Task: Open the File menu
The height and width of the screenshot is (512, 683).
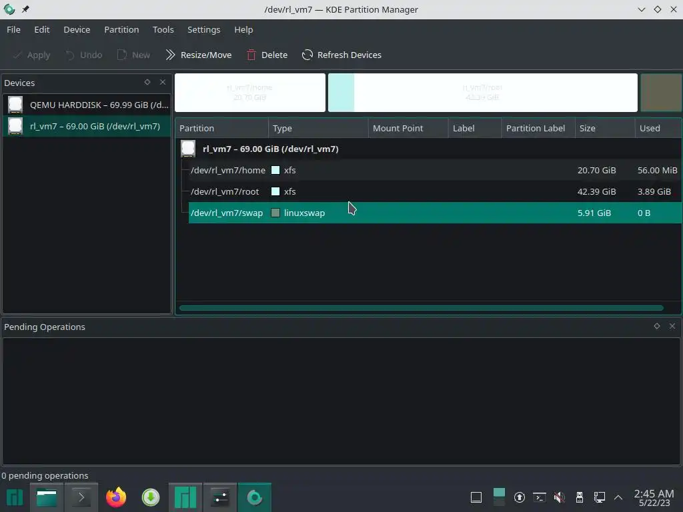Action: [x=13, y=29]
